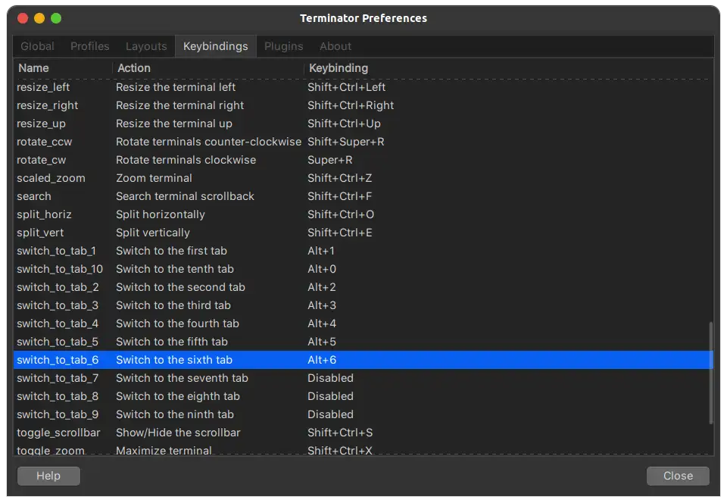Viewport: 727px width, 503px height.
Task: Open the About tab
Action: [x=335, y=46]
